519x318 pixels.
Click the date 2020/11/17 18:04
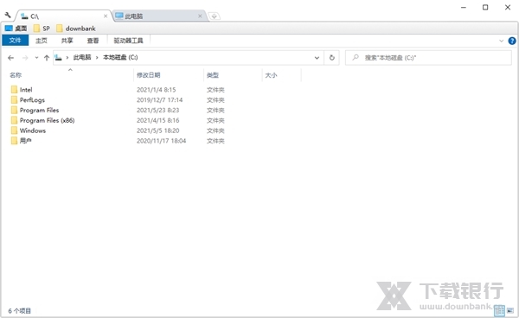point(161,141)
